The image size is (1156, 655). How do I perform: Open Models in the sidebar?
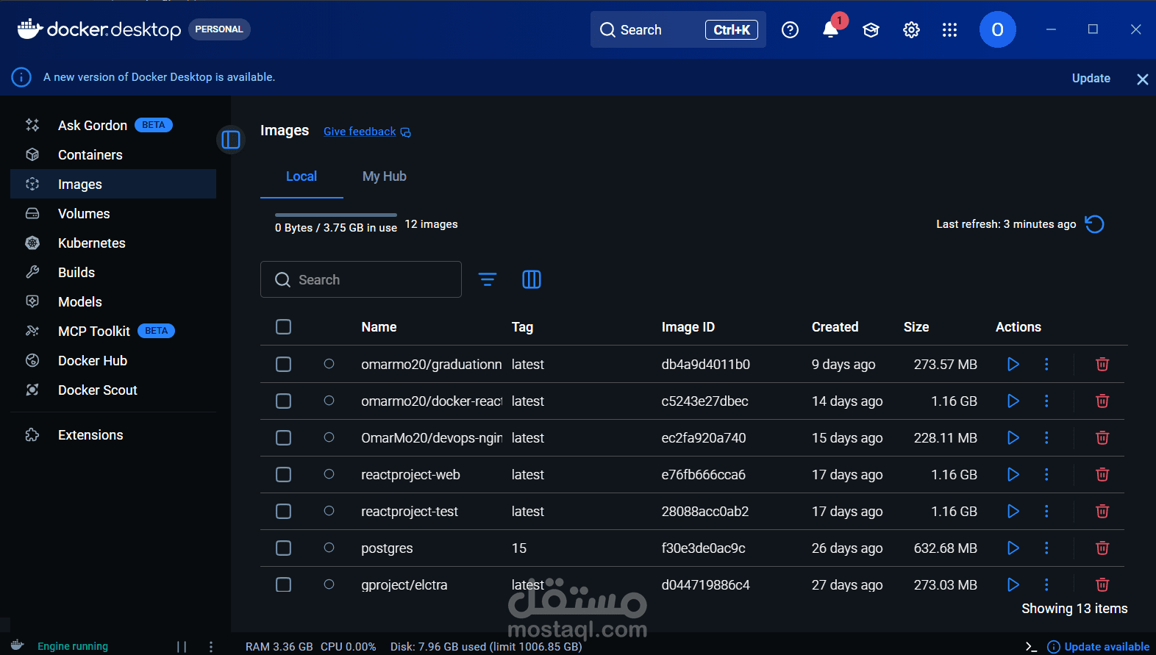pyautogui.click(x=113, y=301)
